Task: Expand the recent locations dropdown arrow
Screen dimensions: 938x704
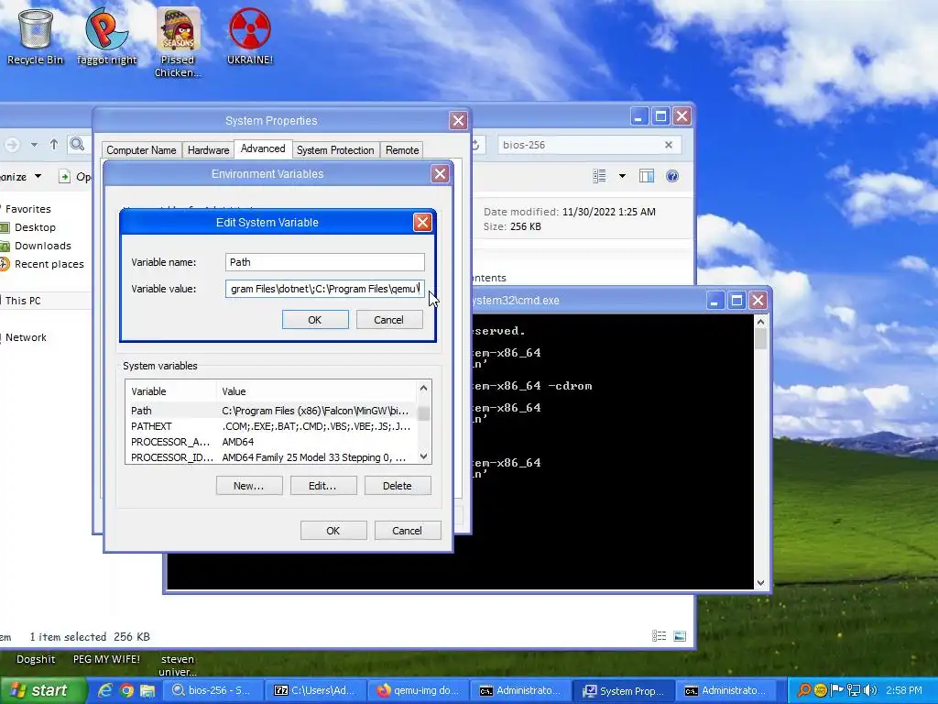Action: pos(34,144)
